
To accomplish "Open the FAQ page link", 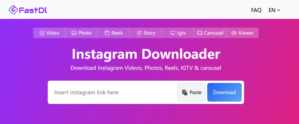I will 256,10.
